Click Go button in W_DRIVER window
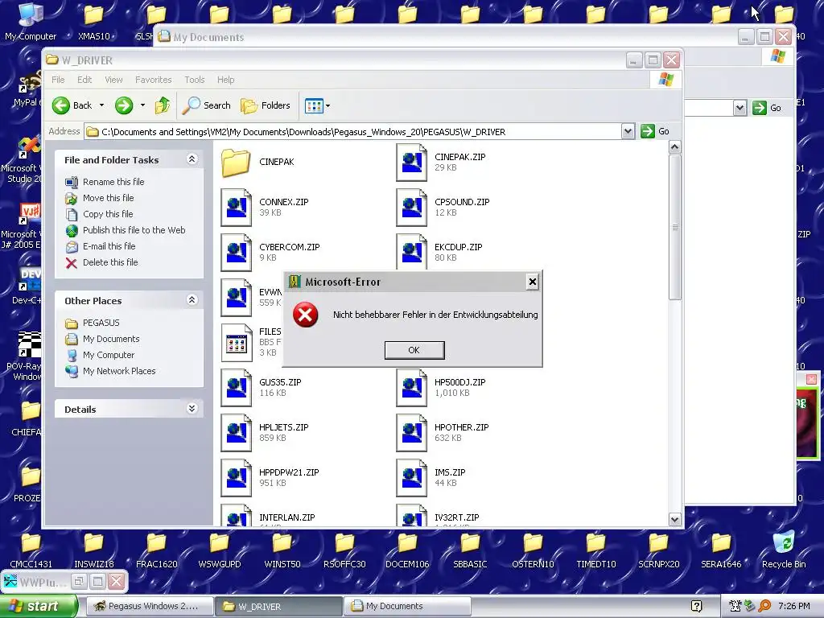 point(655,131)
